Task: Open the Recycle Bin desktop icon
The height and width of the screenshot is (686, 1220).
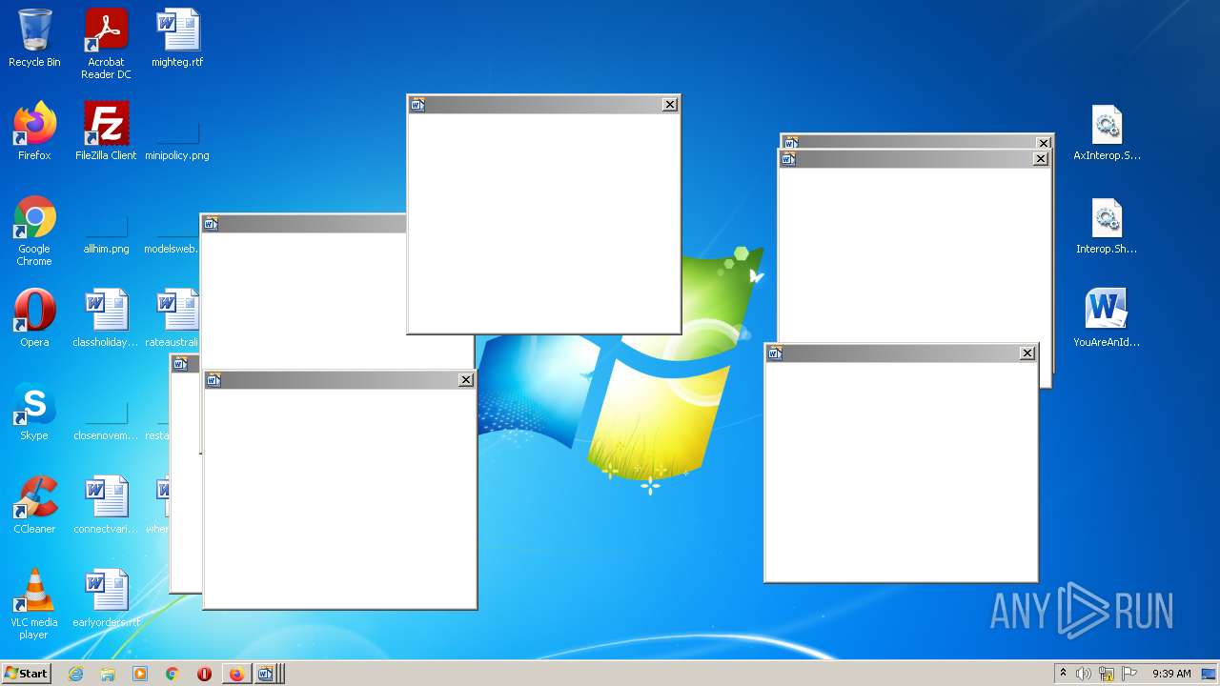Action: 34,39
